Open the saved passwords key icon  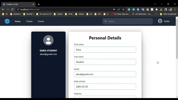coord(114,9)
